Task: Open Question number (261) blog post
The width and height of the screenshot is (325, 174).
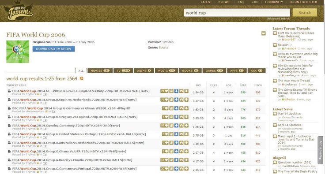Action: [x=295, y=162]
